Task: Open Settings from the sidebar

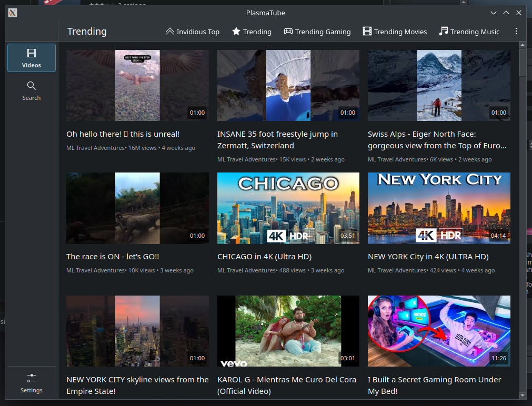Action: [x=32, y=383]
